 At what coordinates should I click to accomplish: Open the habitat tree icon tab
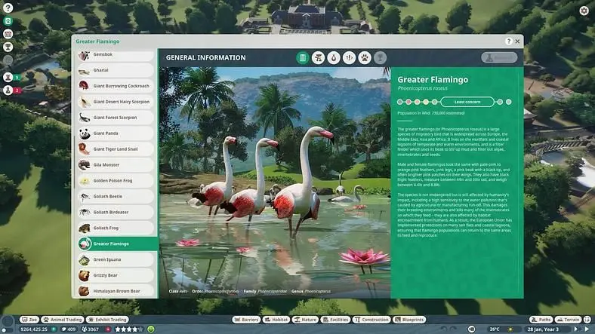(318, 58)
